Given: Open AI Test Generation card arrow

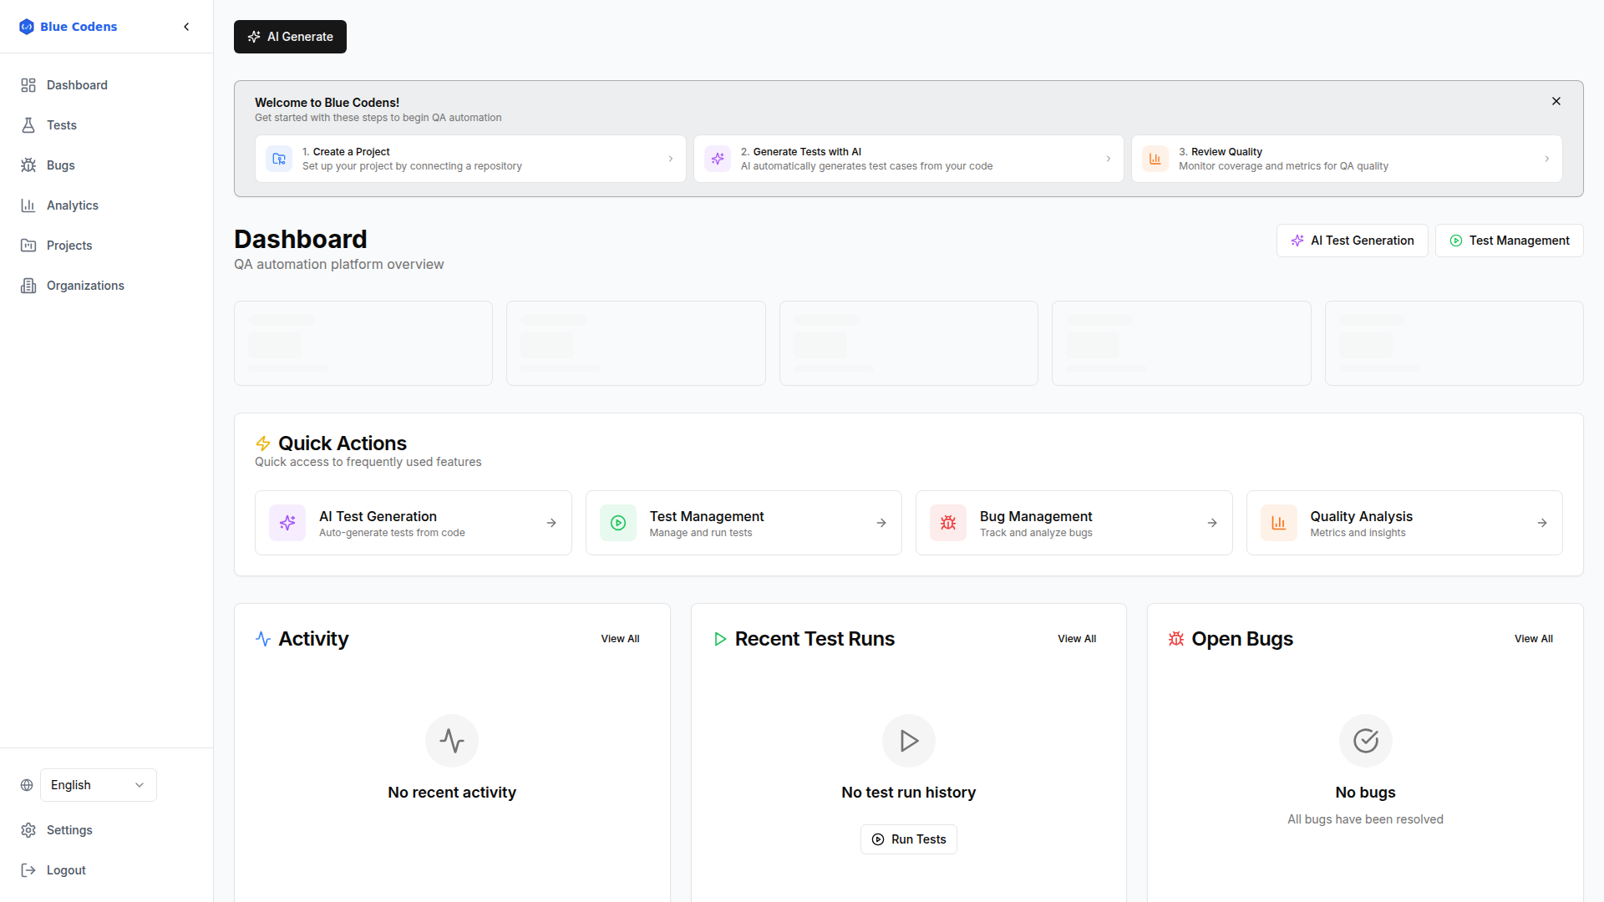Looking at the screenshot, I should pos(551,523).
